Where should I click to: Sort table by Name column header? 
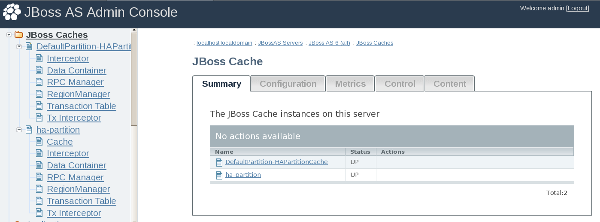pyautogui.click(x=277, y=152)
